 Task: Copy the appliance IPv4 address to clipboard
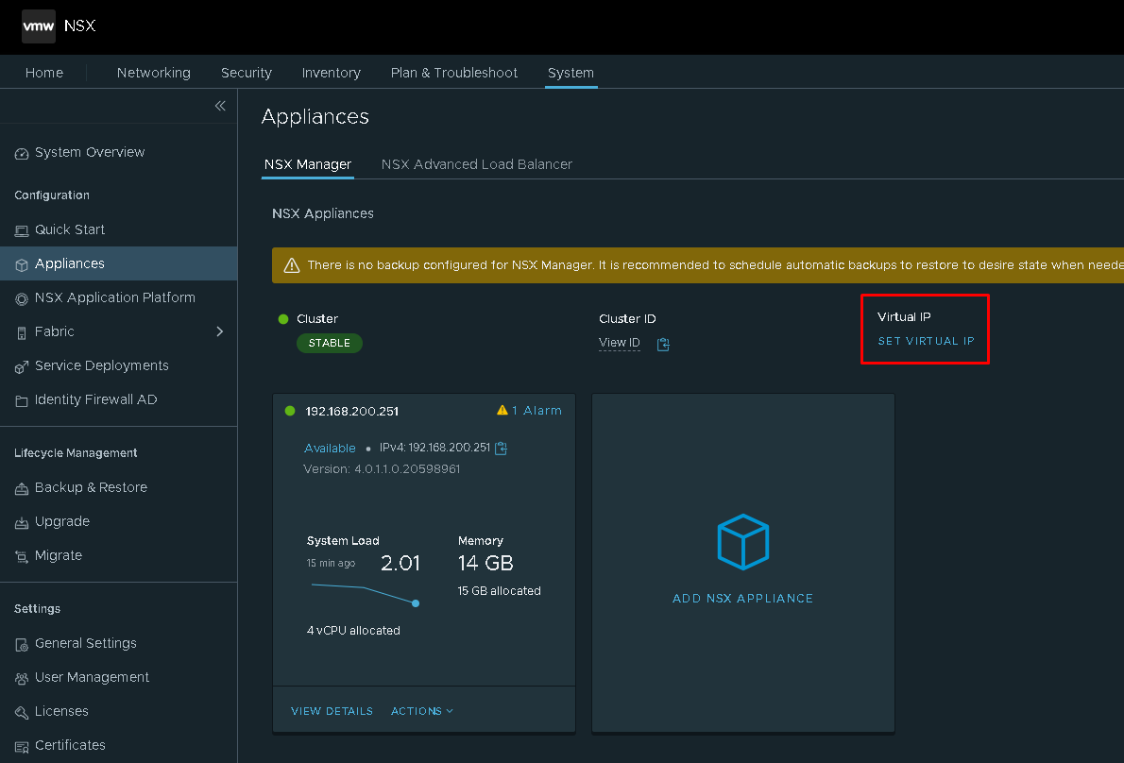point(500,448)
